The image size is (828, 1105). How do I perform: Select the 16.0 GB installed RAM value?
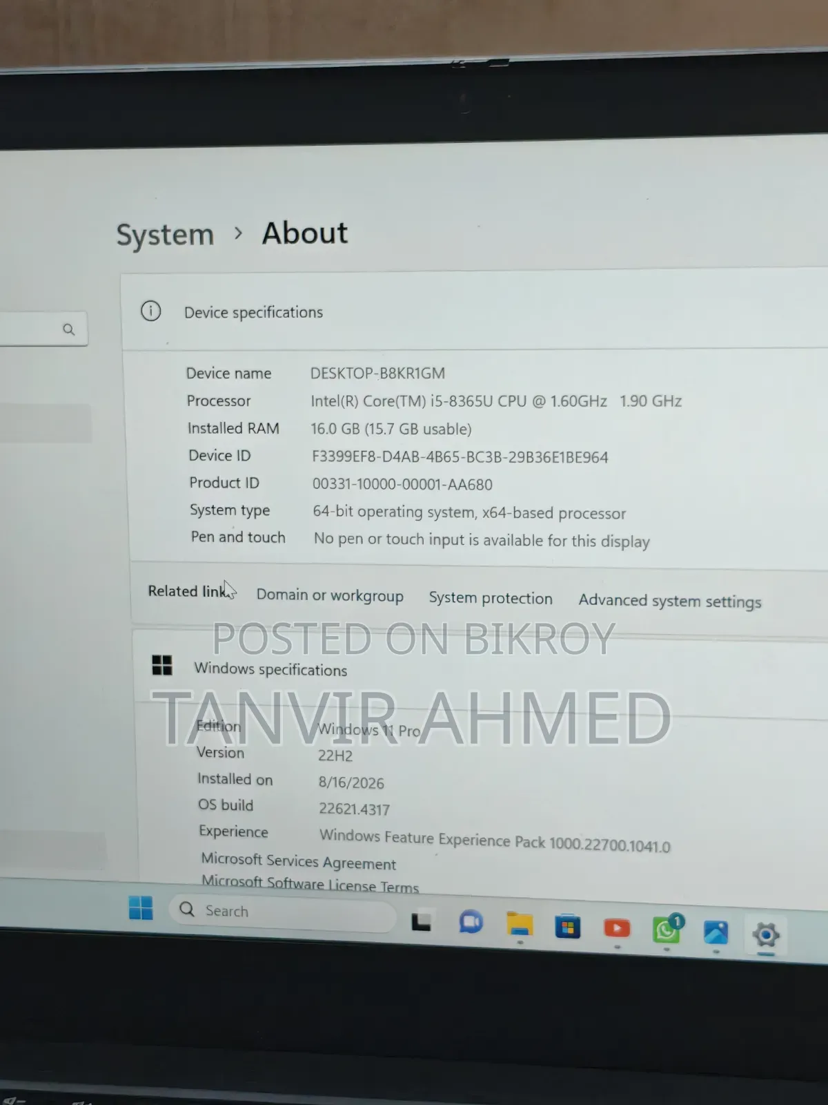click(391, 429)
